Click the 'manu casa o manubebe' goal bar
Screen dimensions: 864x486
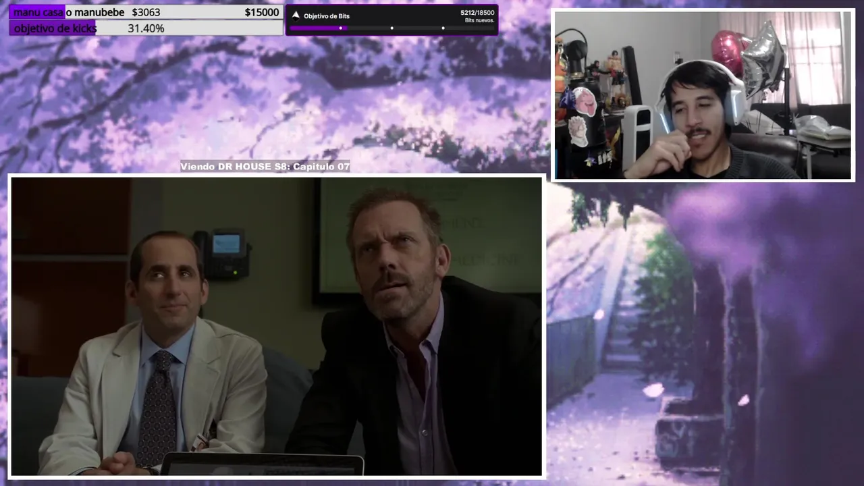point(146,12)
